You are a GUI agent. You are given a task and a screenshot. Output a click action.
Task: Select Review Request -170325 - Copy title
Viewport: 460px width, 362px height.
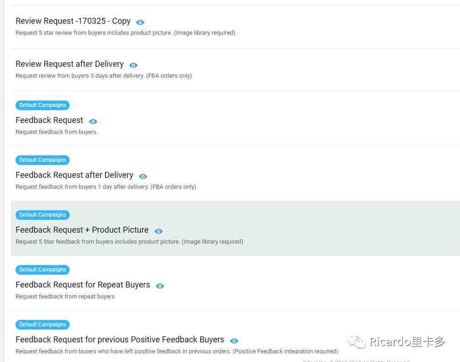coord(73,21)
